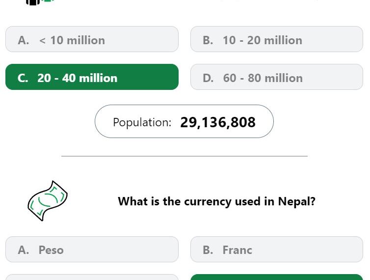Choose the 10 - 20 million option

tap(277, 39)
